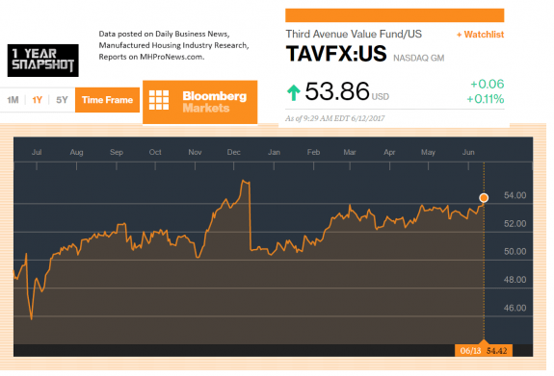Click the 53.86 price value
The image size is (554, 376).
click(337, 91)
